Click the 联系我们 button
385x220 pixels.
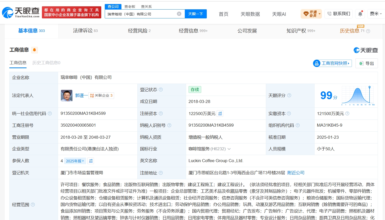coord(339,14)
